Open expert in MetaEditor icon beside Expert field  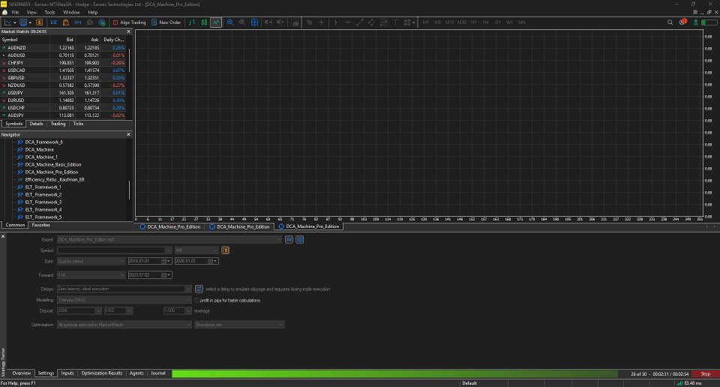pos(289,240)
